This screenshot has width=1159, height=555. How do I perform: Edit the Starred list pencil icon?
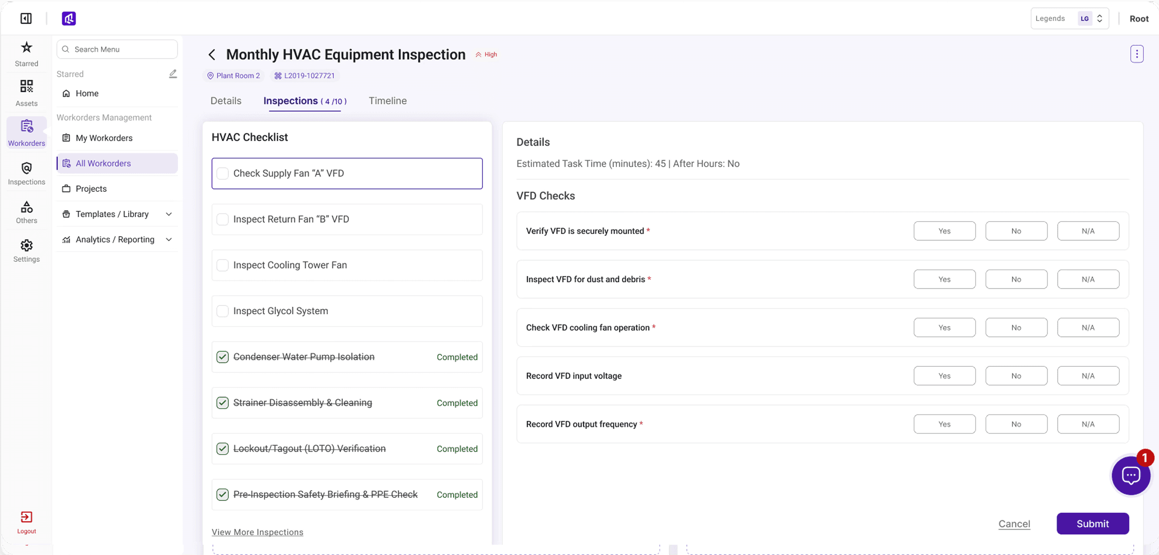173,74
